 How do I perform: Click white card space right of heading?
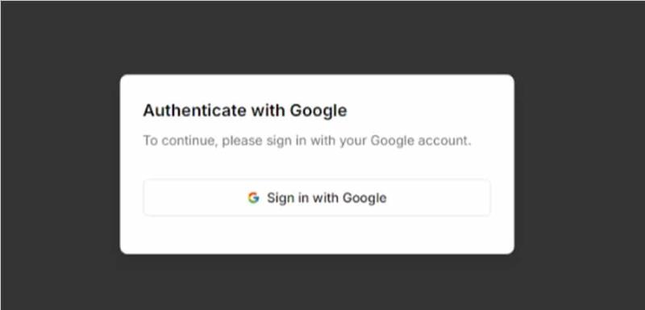pyautogui.click(x=428, y=111)
